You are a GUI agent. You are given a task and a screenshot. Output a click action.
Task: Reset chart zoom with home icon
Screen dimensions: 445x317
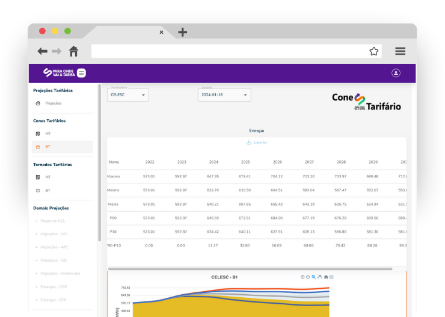(326, 277)
